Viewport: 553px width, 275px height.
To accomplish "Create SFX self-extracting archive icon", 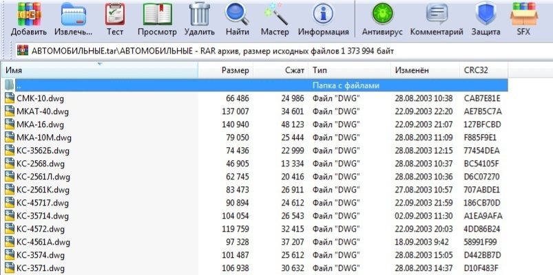I will (x=524, y=14).
